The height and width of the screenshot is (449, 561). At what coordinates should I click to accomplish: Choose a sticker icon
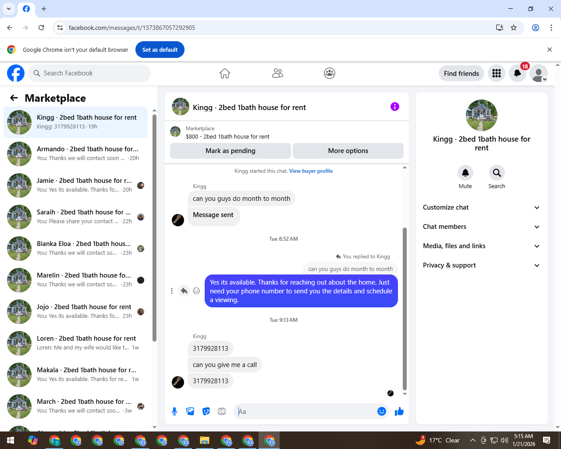click(x=206, y=411)
